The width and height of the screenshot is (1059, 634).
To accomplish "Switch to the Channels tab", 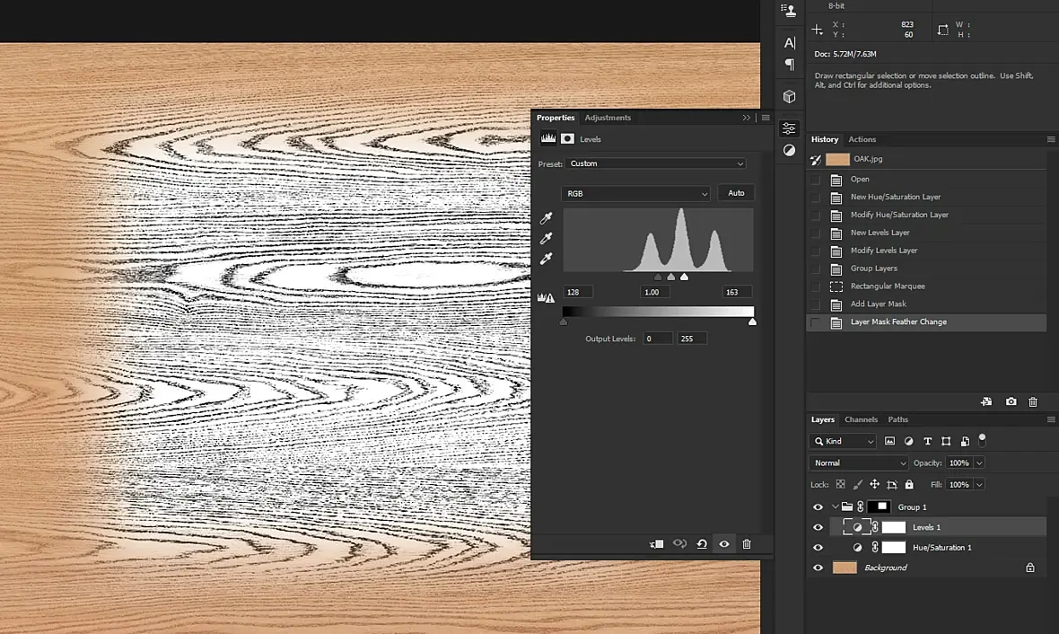I will pos(861,419).
